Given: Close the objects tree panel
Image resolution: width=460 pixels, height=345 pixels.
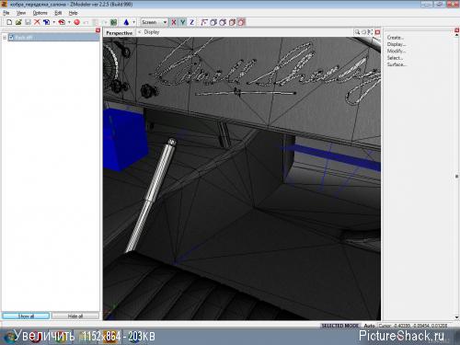Looking at the screenshot, I should tap(98, 30).
